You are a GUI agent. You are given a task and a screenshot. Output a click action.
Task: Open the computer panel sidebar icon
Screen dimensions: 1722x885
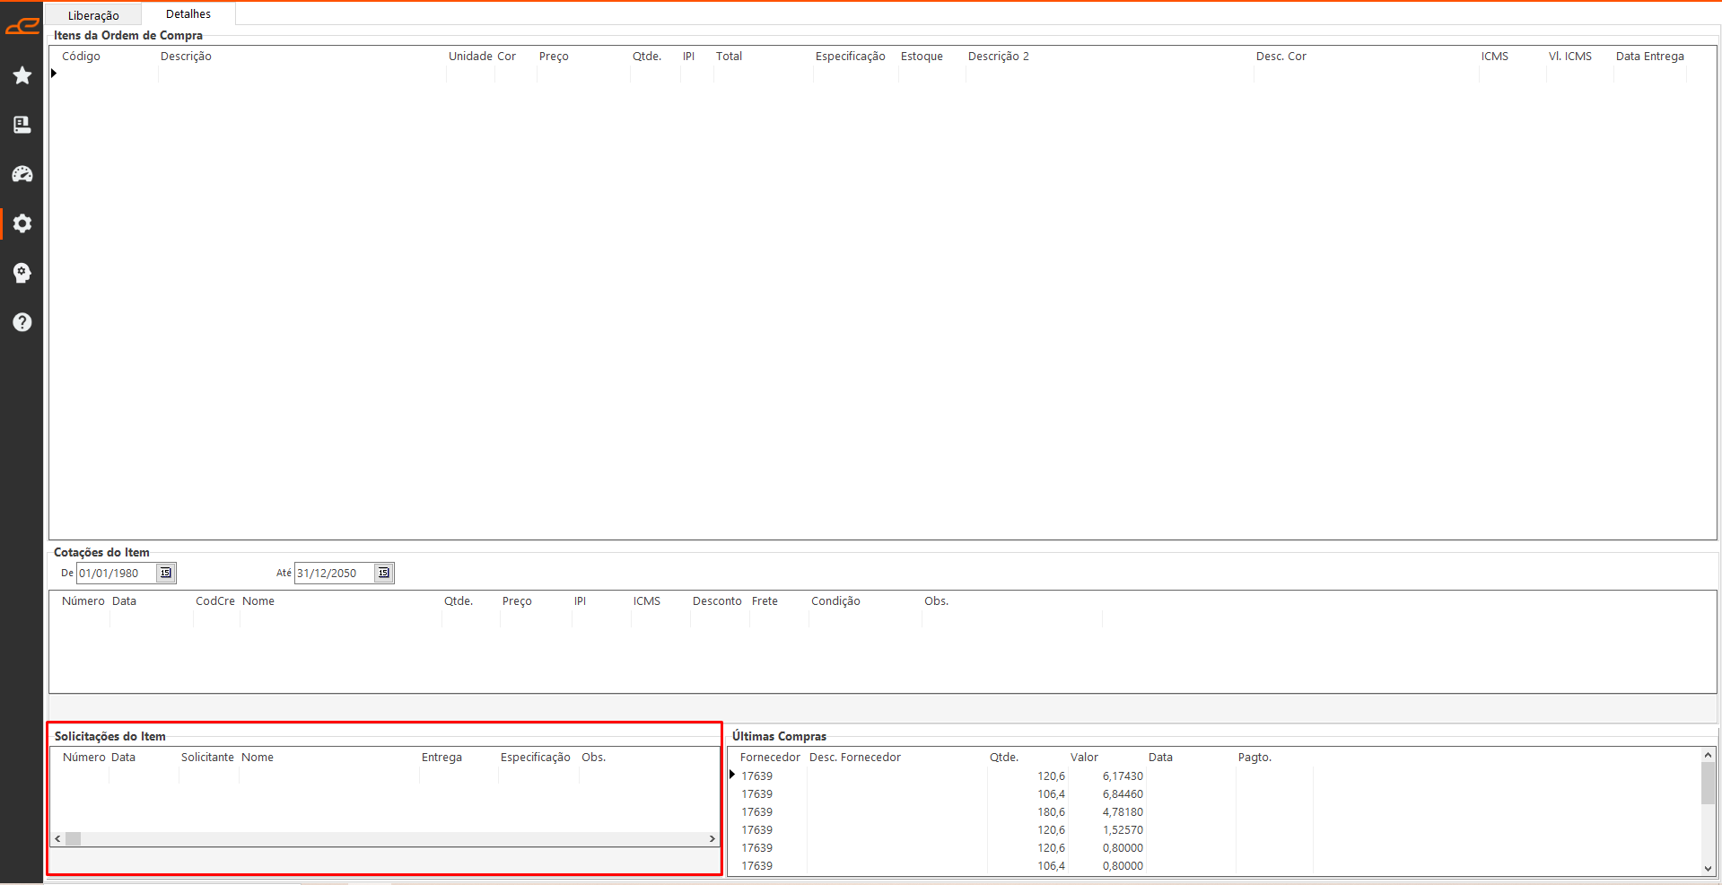(x=22, y=125)
